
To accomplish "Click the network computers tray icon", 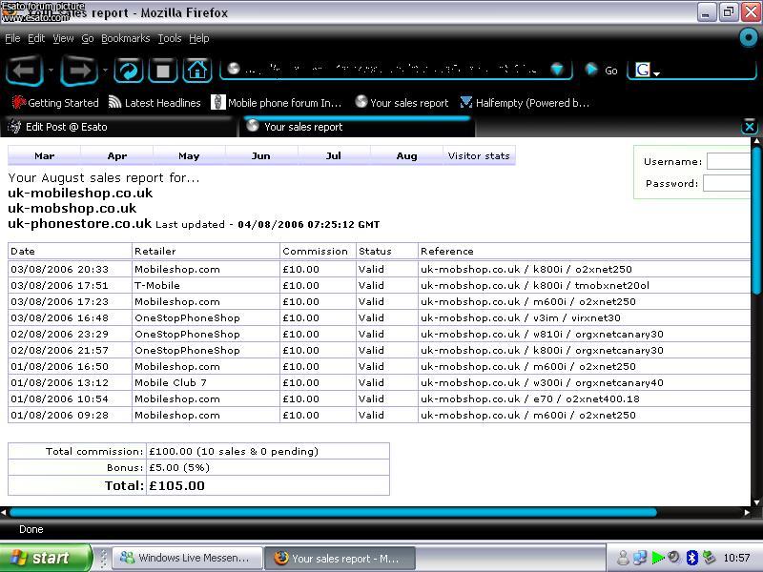I will click(640, 558).
